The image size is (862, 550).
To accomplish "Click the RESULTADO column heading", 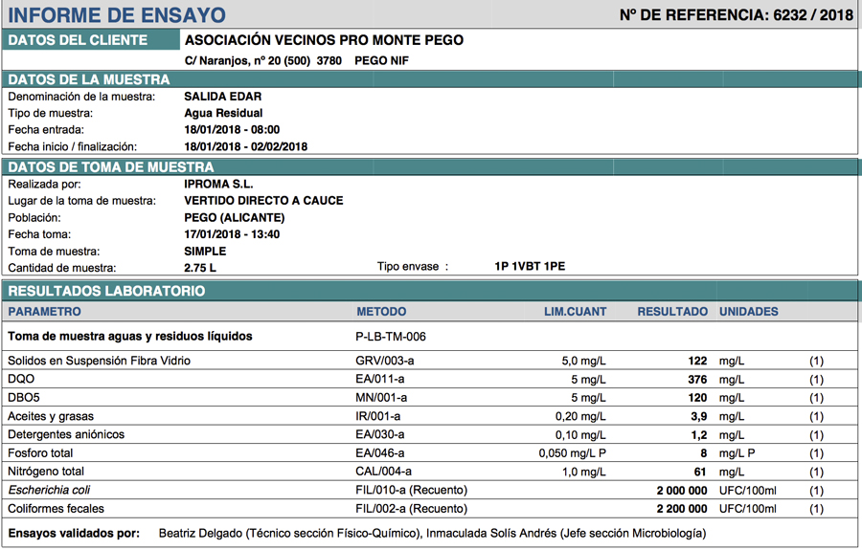I will click(x=672, y=312).
